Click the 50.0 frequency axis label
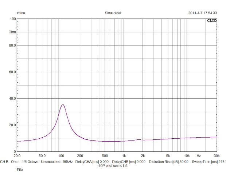The width and height of the screenshot is (226, 182). pyautogui.click(x=42, y=156)
